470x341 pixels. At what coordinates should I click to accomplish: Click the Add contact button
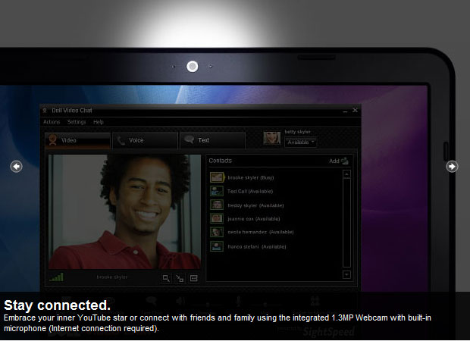point(339,161)
